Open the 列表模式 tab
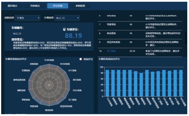Image resolution: width=189 pixels, height=116 pixels. [35, 6]
